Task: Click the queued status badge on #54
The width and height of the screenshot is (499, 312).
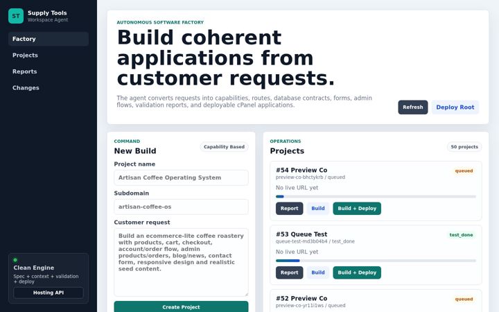Action: tap(464, 171)
